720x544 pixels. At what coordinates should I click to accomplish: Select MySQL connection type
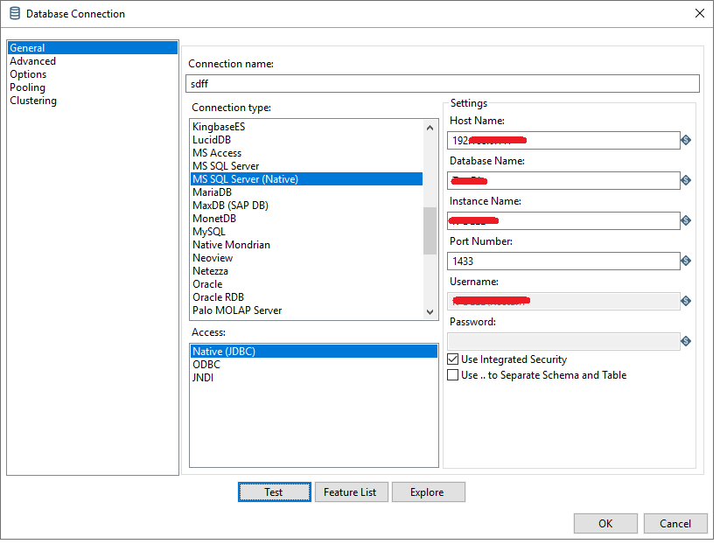click(309, 234)
